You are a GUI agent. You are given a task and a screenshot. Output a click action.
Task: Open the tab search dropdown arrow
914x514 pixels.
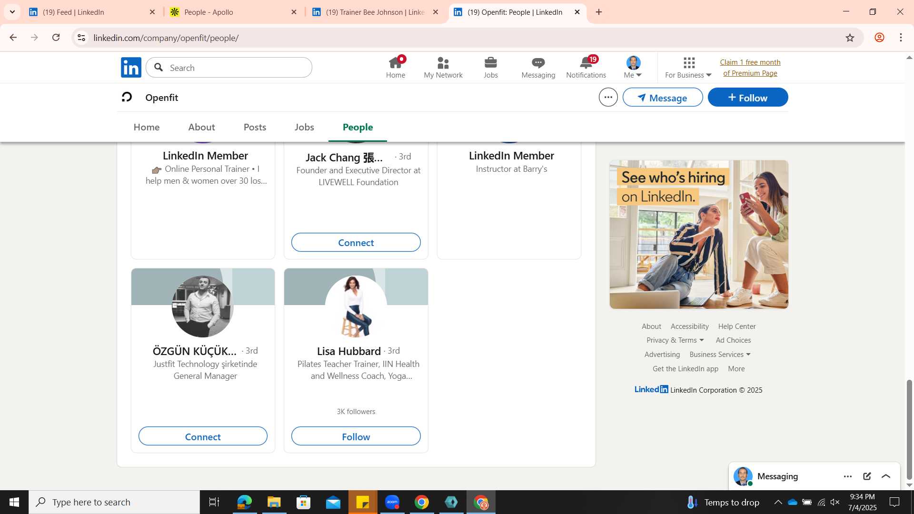coord(12,12)
